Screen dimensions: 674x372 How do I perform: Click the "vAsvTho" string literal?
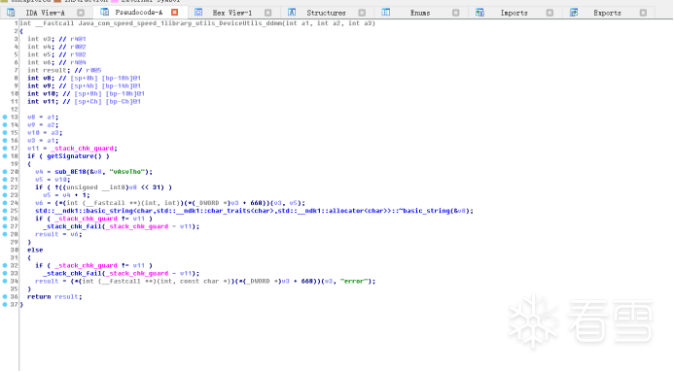[126, 172]
